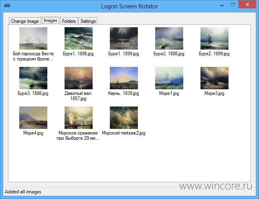This screenshot has height=199, width=259.
Task: Select the Буря1. 1886.jpg thumbnail
Action: coord(79,38)
